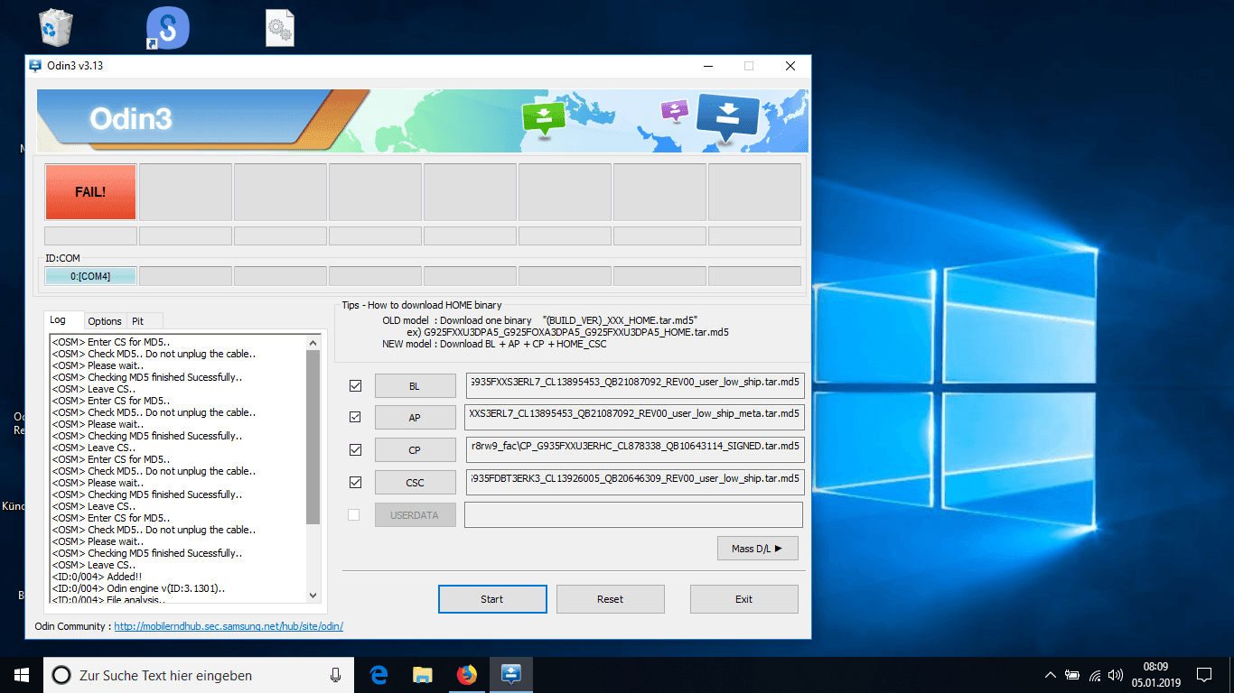The width and height of the screenshot is (1234, 693).
Task: Switch to the Pit tab
Action: pyautogui.click(x=145, y=321)
